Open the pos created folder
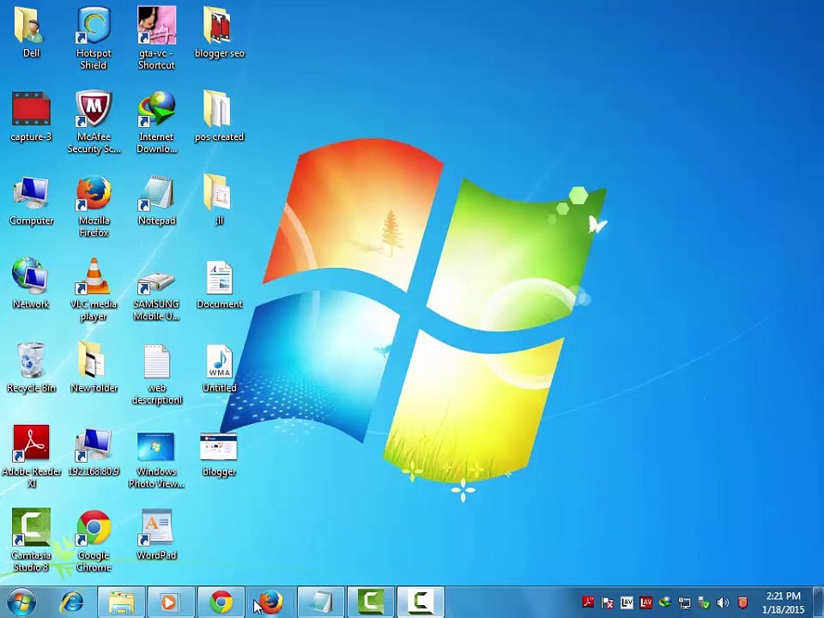The height and width of the screenshot is (618, 824). click(219, 116)
